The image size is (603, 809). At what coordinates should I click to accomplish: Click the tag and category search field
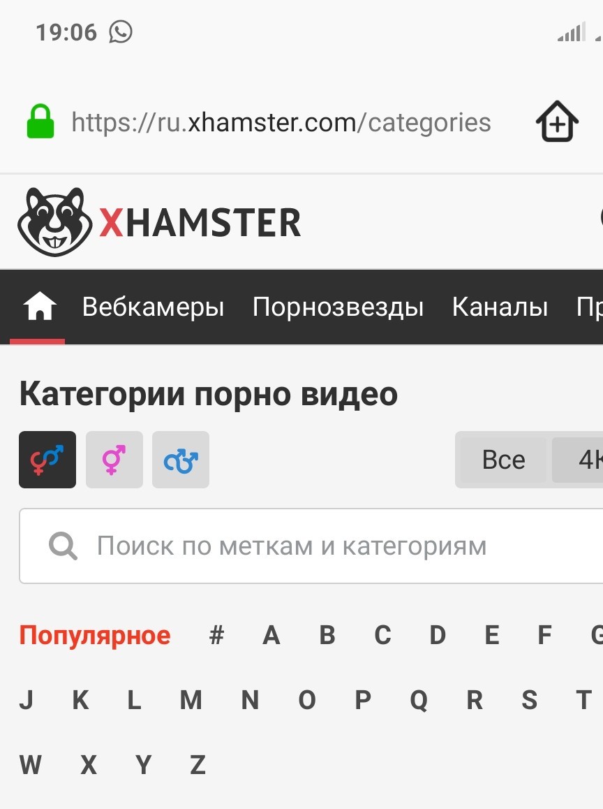(311, 546)
